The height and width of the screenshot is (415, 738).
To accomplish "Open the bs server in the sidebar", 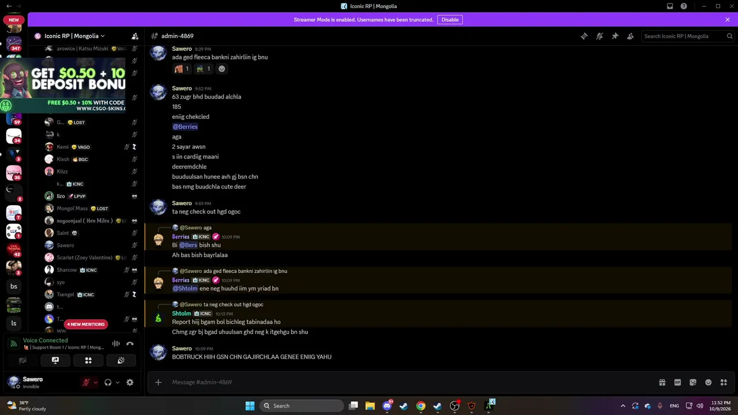I will [14, 286].
